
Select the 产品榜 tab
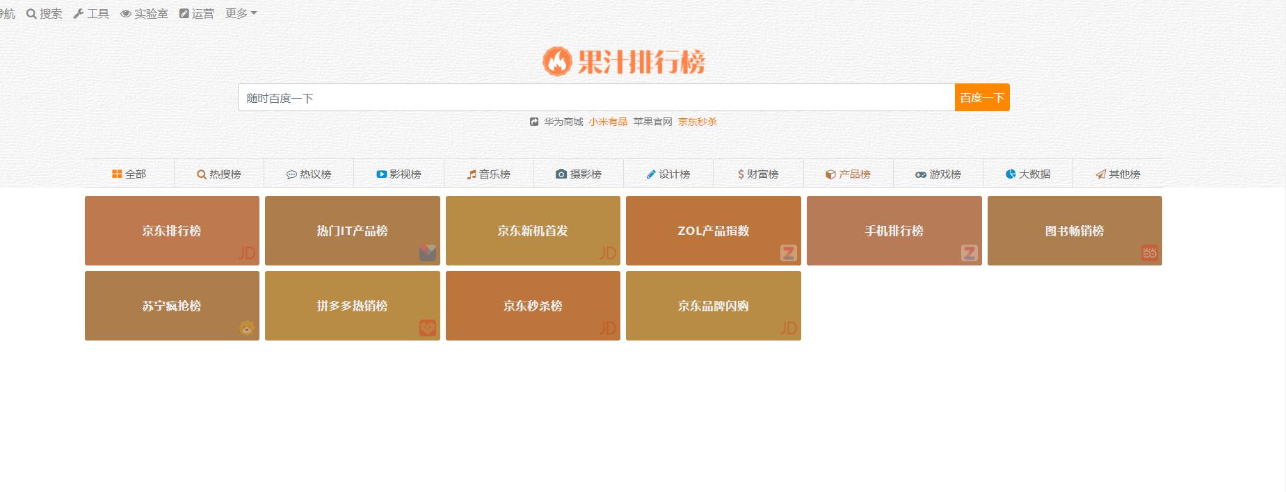[x=848, y=174]
